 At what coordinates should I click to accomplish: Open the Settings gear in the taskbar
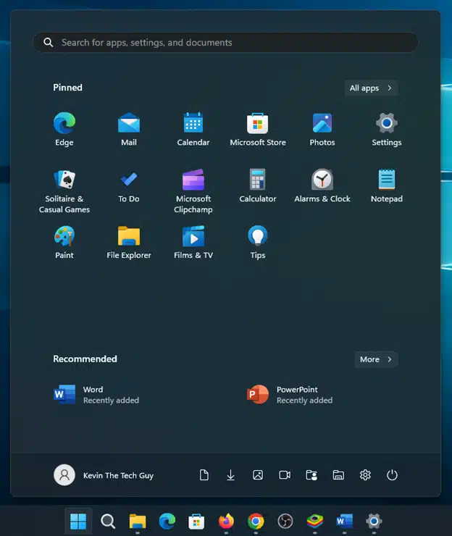coord(374,522)
